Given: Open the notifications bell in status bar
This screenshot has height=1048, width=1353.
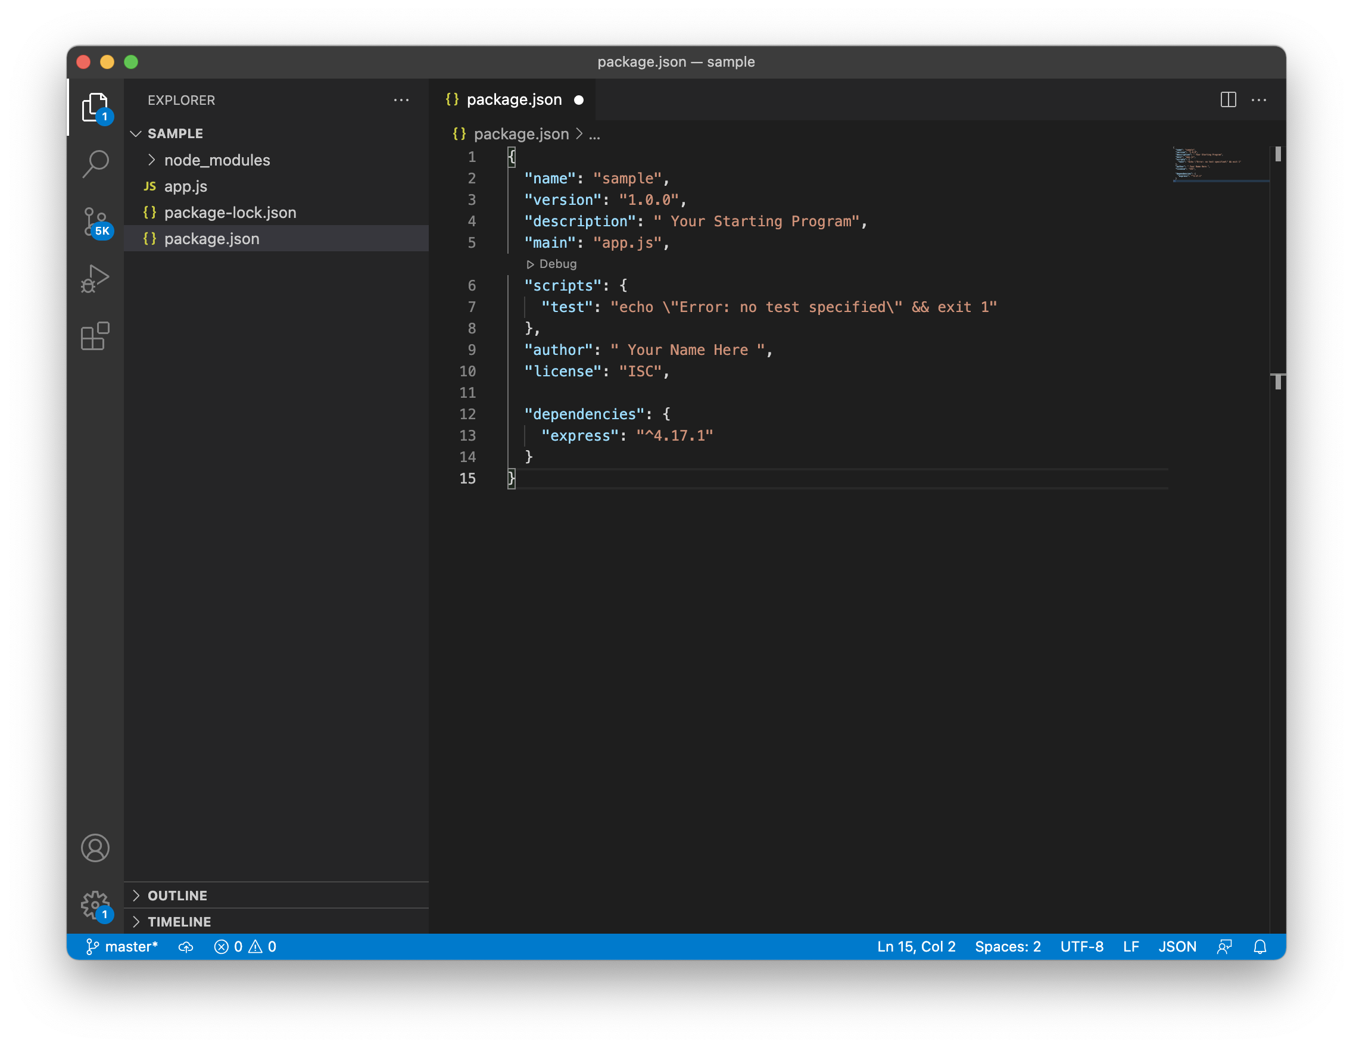Looking at the screenshot, I should [x=1260, y=946].
